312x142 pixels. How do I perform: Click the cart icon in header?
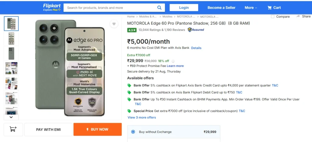pos(269,8)
